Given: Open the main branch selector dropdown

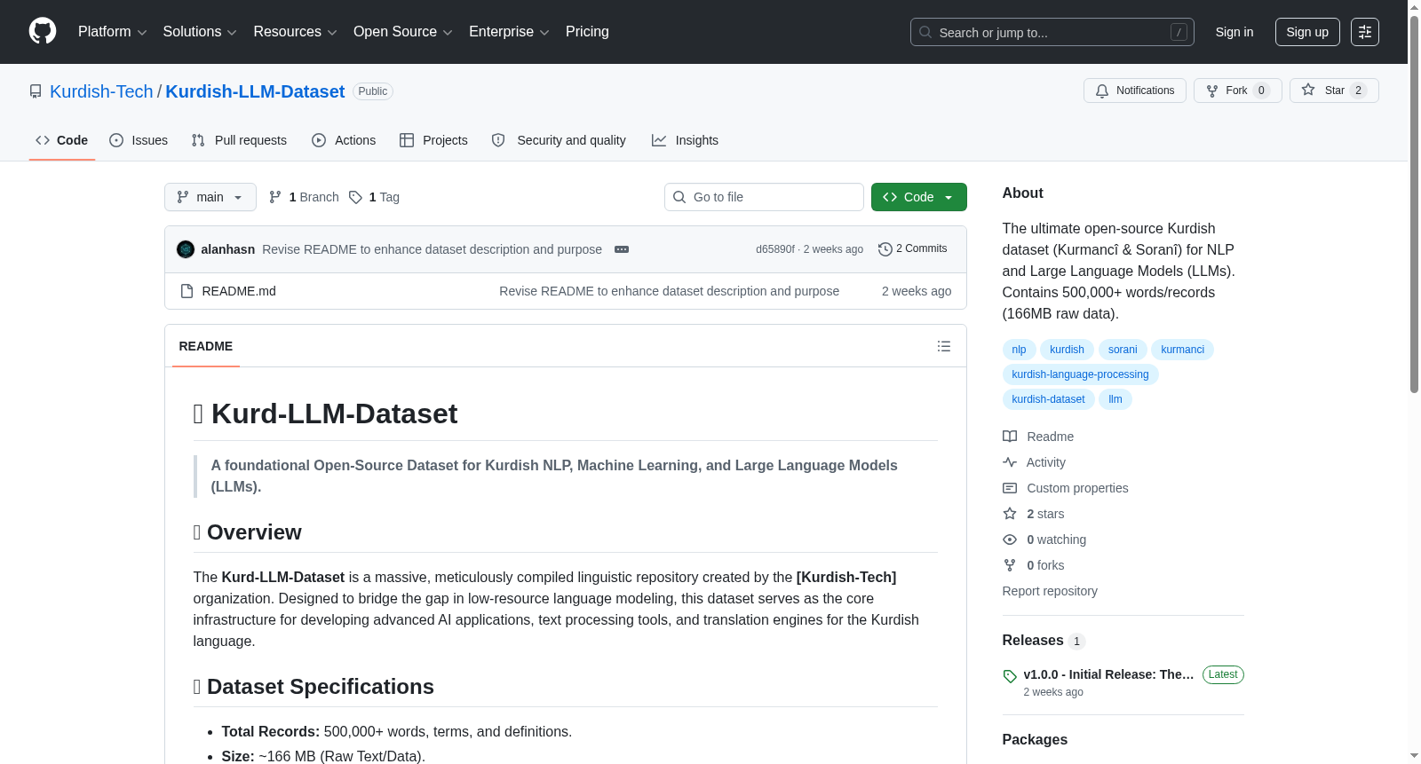Looking at the screenshot, I should [x=210, y=197].
